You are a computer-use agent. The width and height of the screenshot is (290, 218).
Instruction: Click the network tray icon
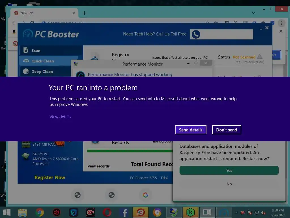click(257, 213)
